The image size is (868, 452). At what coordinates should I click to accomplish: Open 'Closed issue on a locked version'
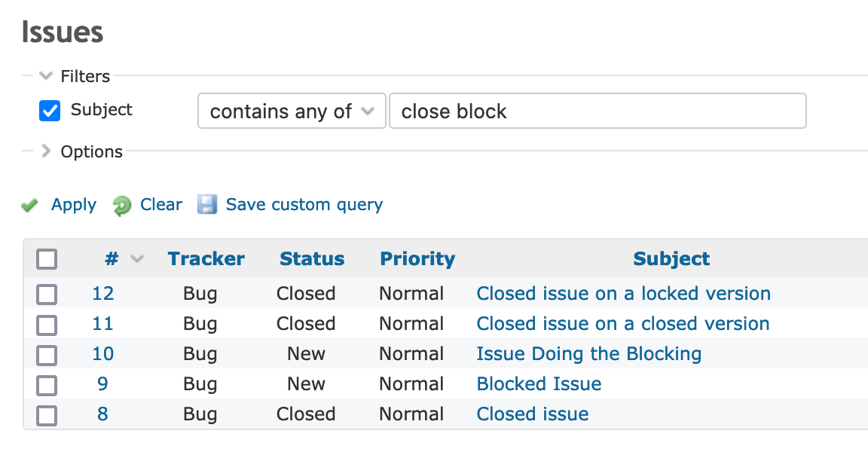tap(623, 293)
